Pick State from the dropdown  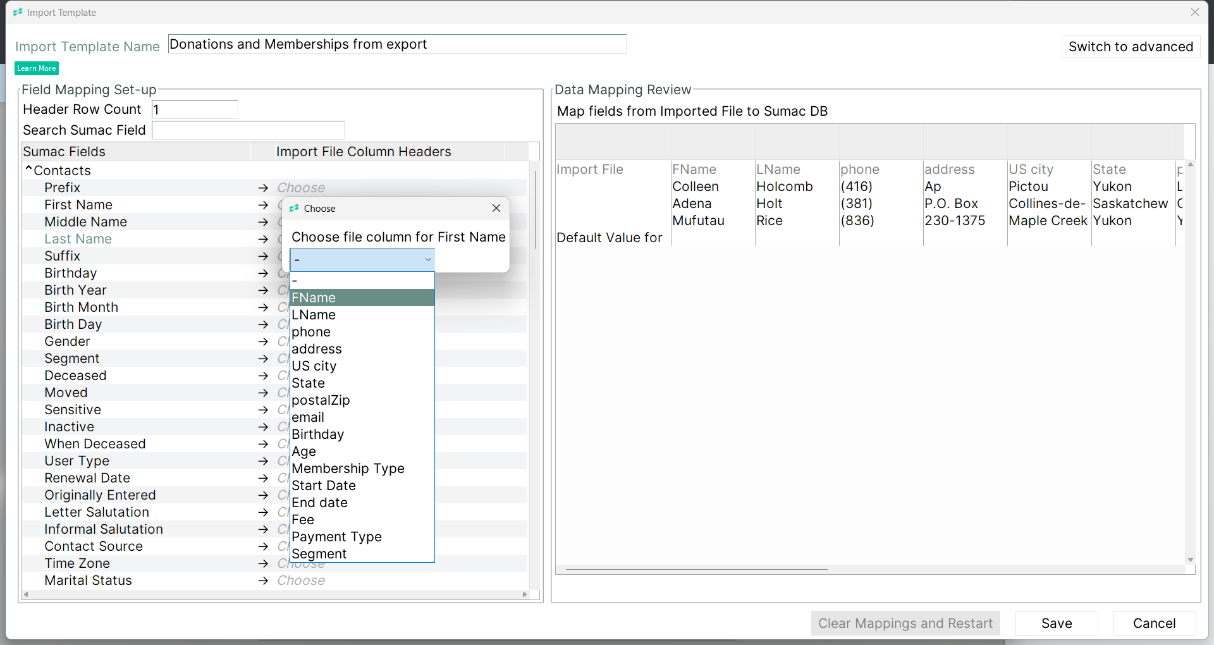point(362,383)
